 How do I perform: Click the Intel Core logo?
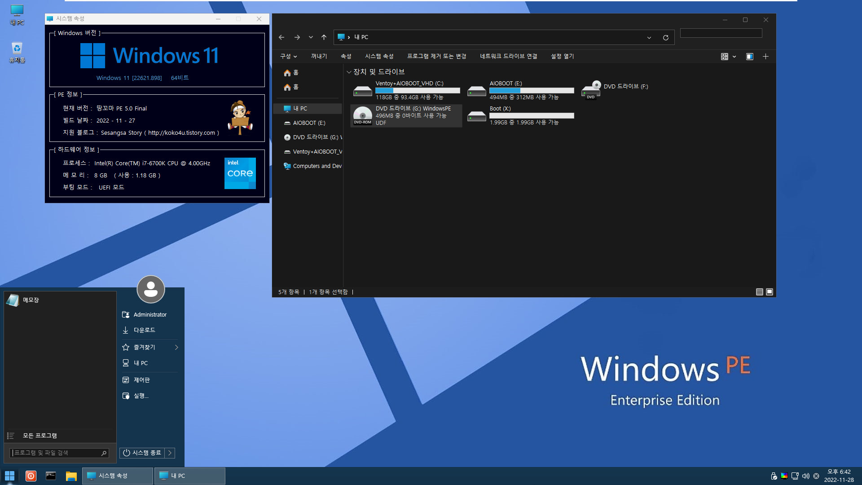[x=240, y=173]
